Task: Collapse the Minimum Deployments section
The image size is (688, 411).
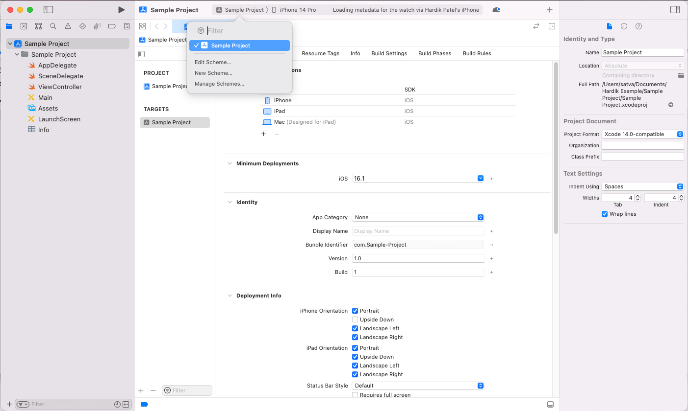Action: [x=229, y=163]
